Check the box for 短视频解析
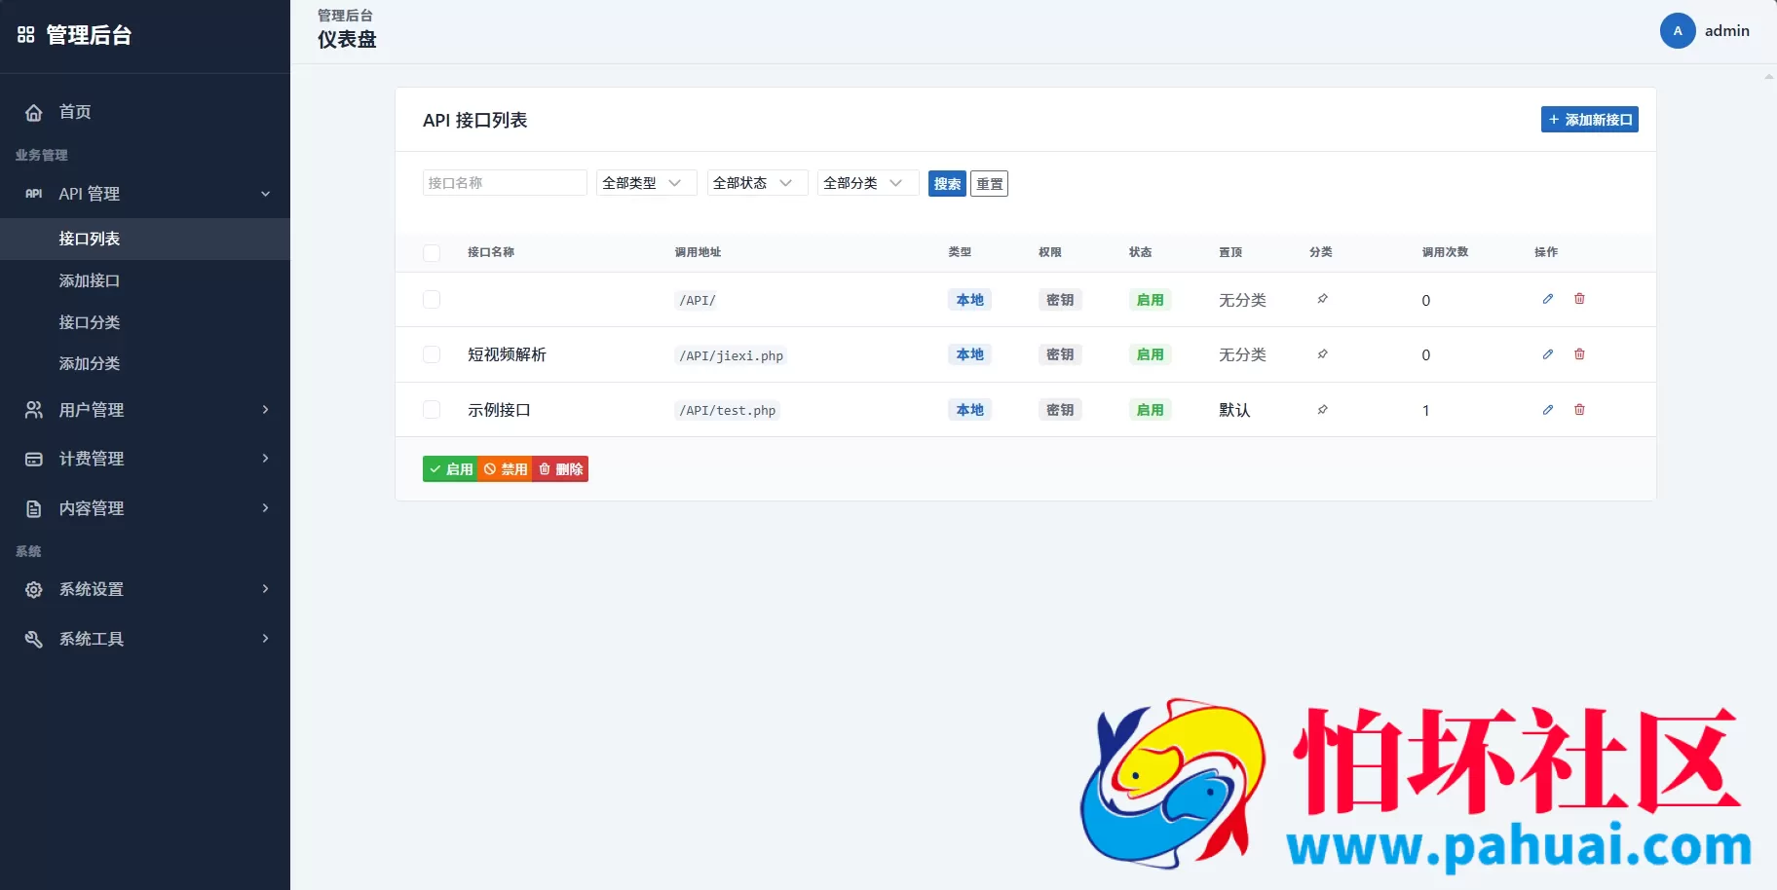Viewport: 1777px width, 890px height. (x=432, y=354)
